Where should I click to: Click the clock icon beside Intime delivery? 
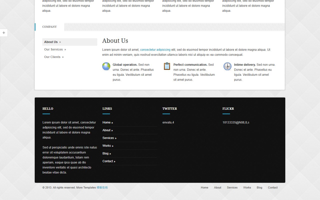[x=227, y=66]
